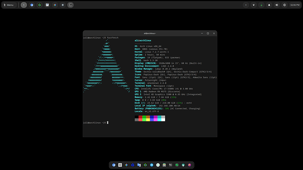The image size is (303, 170).
Task: Switch to workspace 1 in the panel
Action: pyautogui.click(x=24, y=5)
